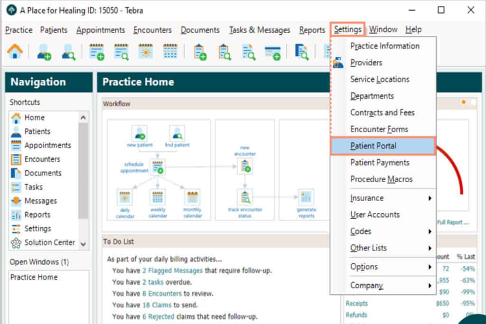Click the find patient icon in Workflow
Viewport: 486px width, 324px height.
(x=177, y=133)
